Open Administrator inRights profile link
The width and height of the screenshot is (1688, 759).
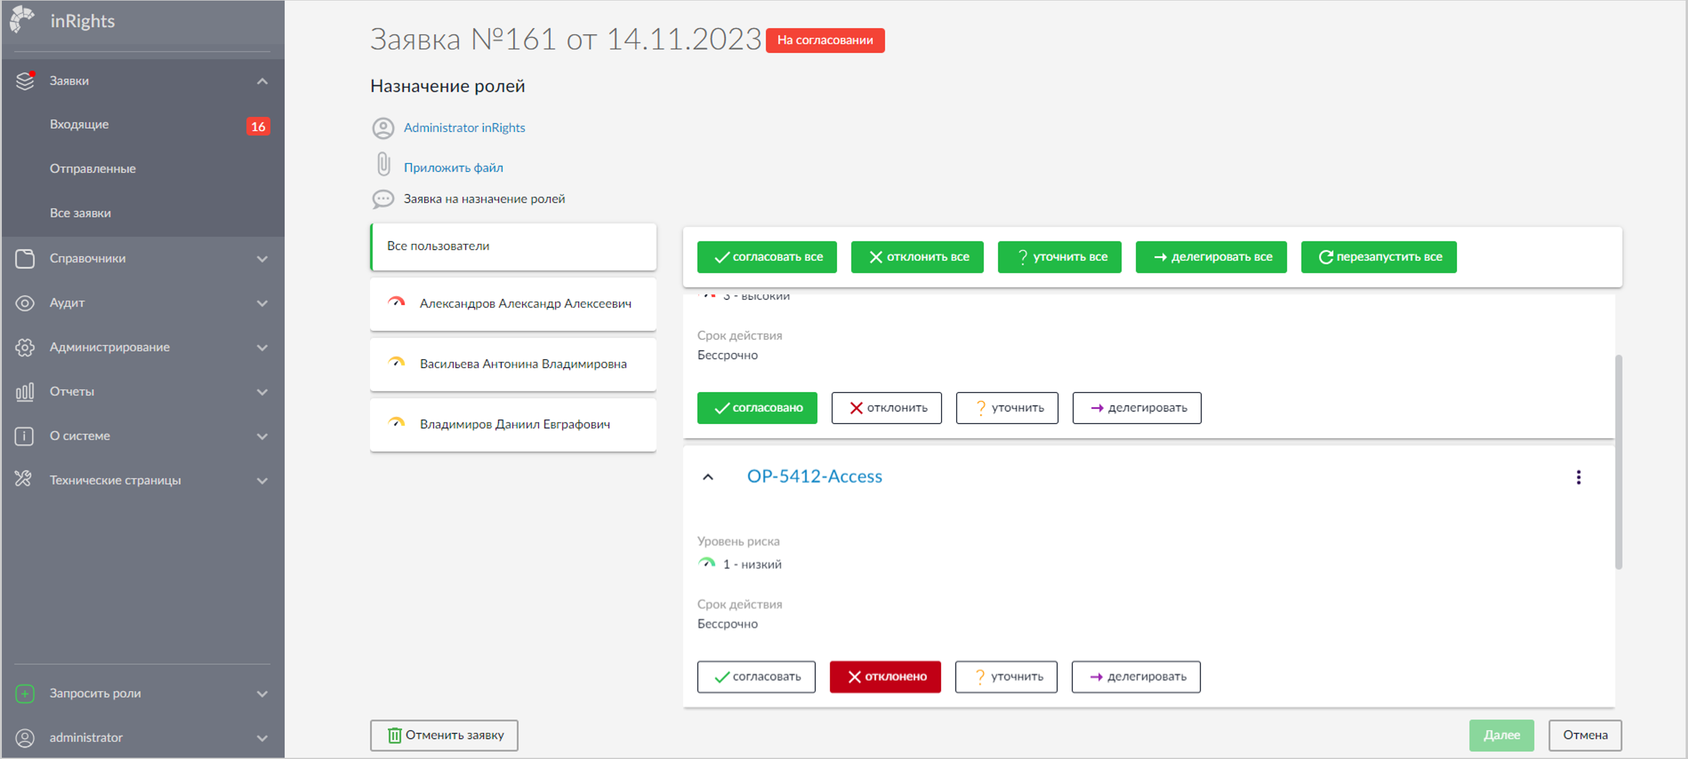coord(464,128)
